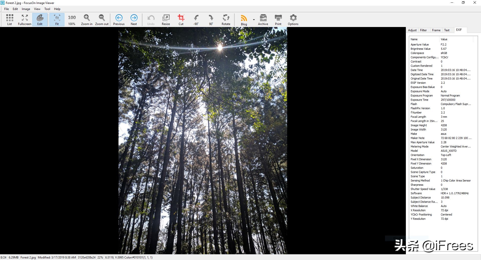
Task: Open the Options settings gear
Action: [x=293, y=19]
